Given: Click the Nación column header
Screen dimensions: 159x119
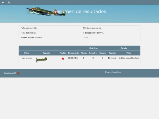Looking at the screenshot, I should pyautogui.click(x=63, y=53).
